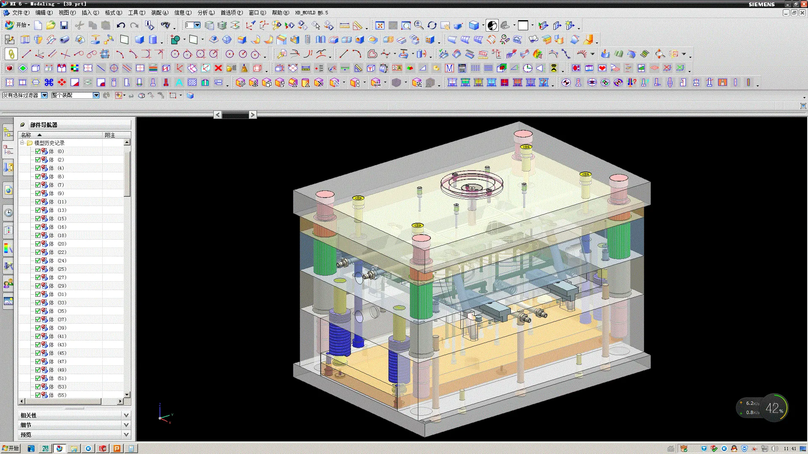Image resolution: width=808 pixels, height=454 pixels.
Task: Click the navigator tree scroll-down arrow
Action: click(x=127, y=395)
